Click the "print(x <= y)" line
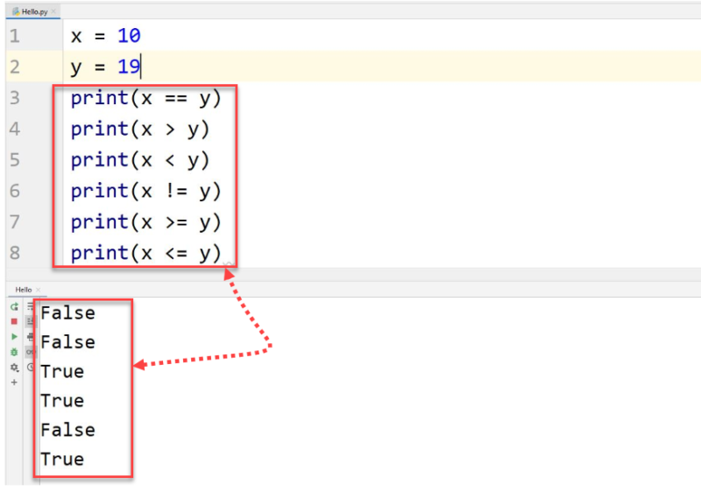This screenshot has width=701, height=498. 145,253
